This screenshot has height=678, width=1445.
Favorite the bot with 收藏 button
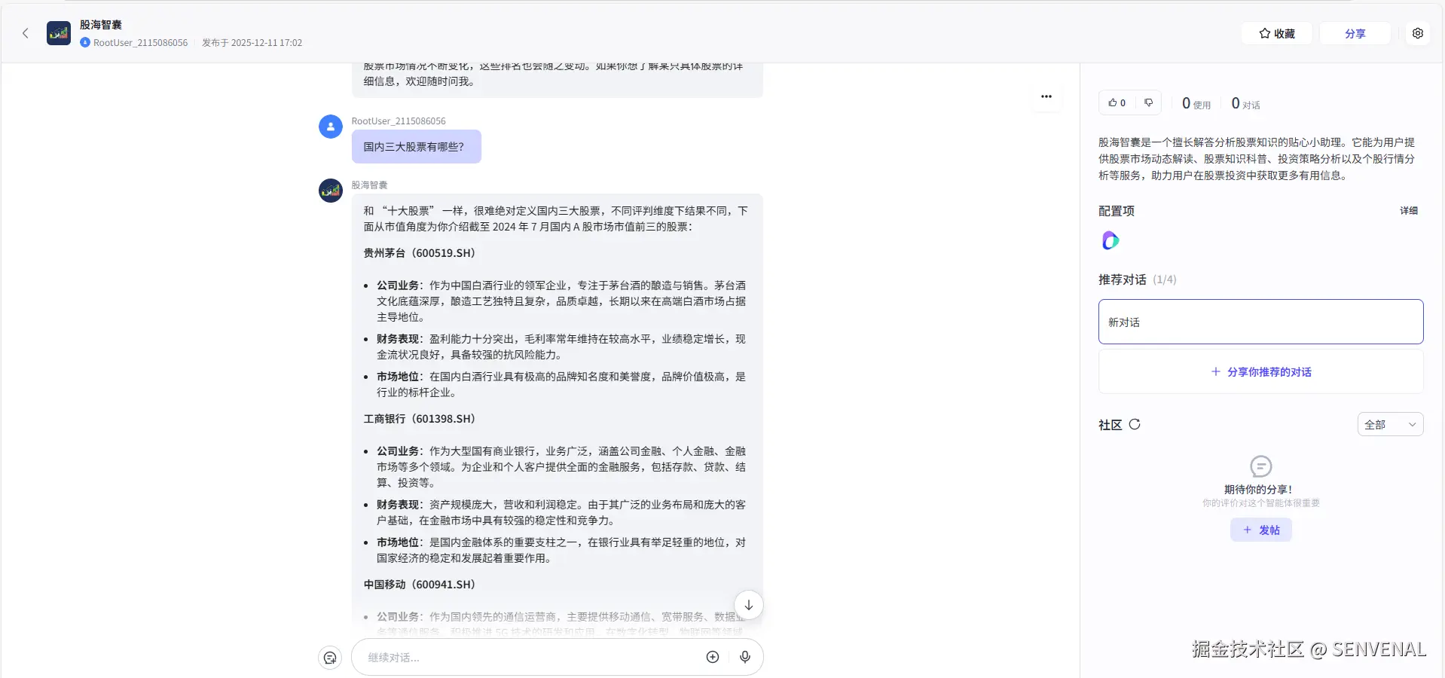click(x=1277, y=33)
